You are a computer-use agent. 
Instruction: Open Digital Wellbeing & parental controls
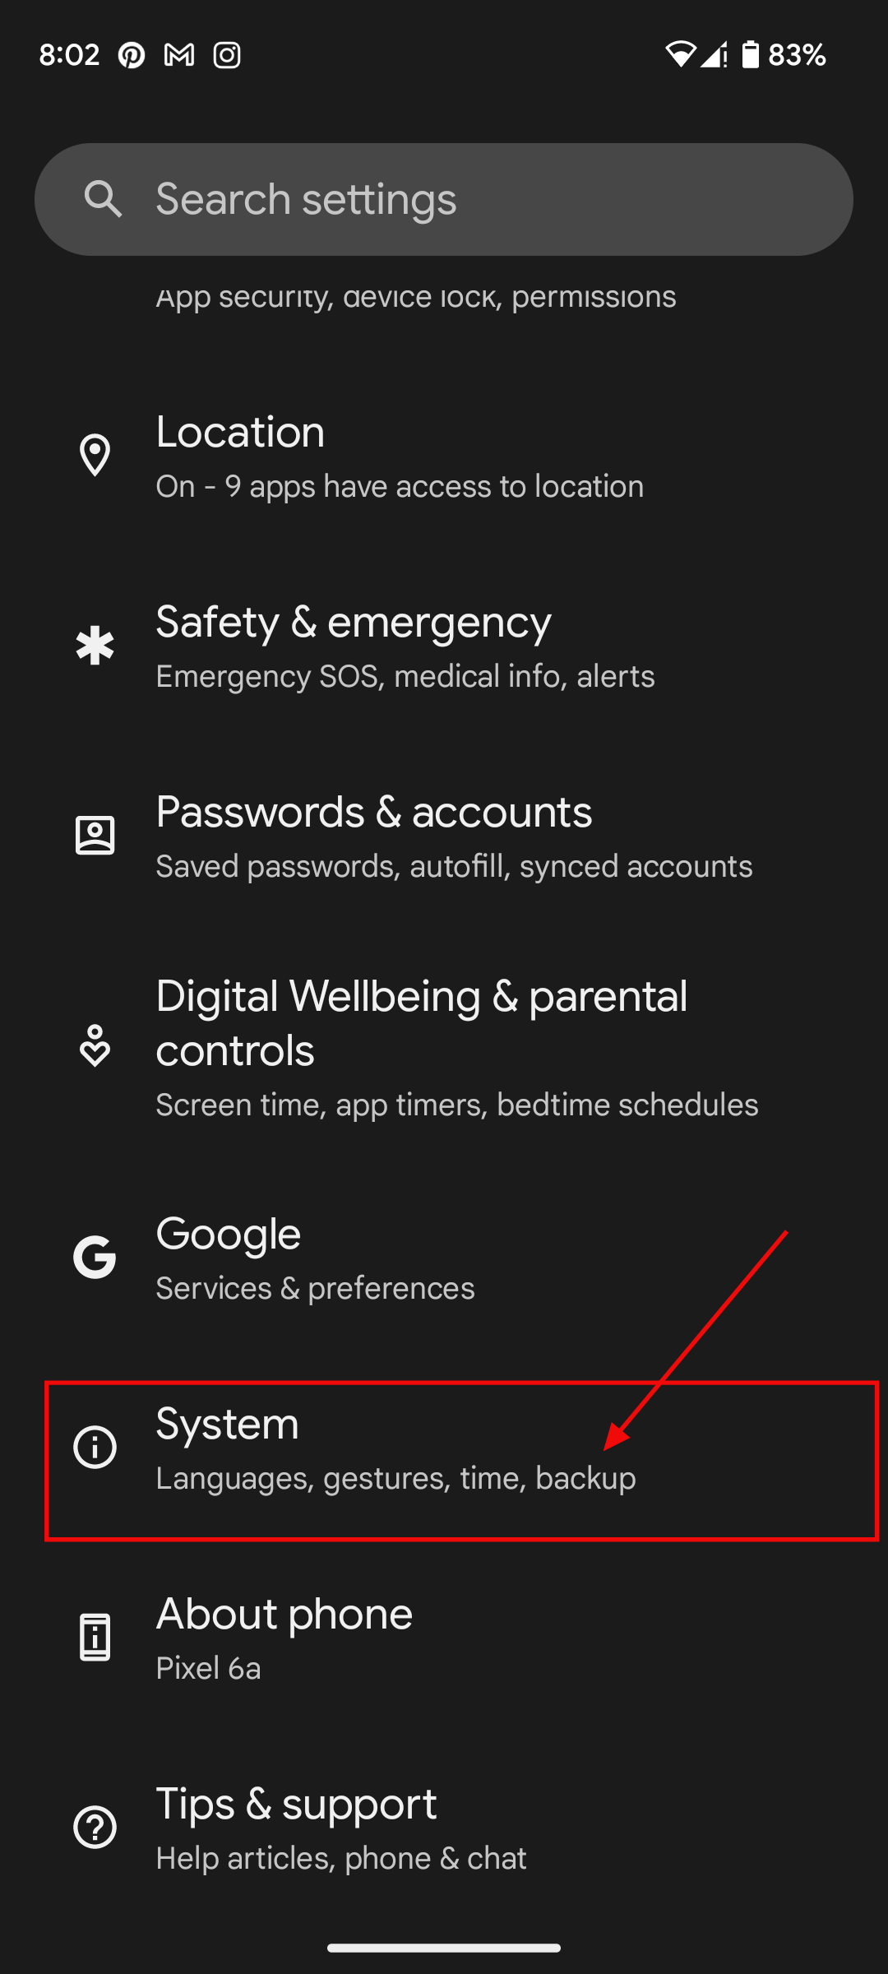444,1046
